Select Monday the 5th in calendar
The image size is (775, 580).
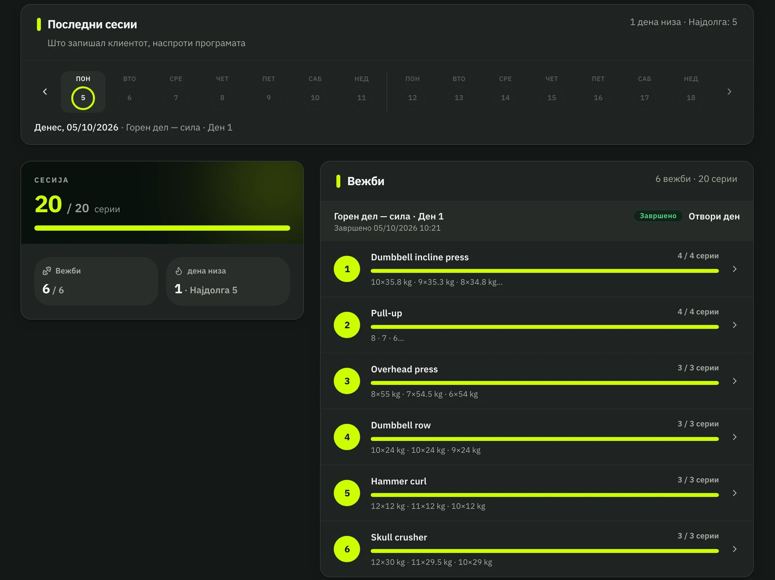coord(83,92)
